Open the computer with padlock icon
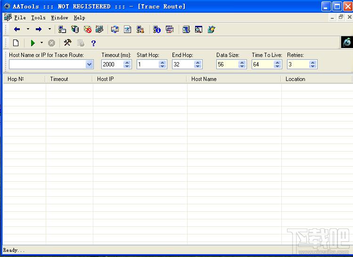 click(140, 29)
